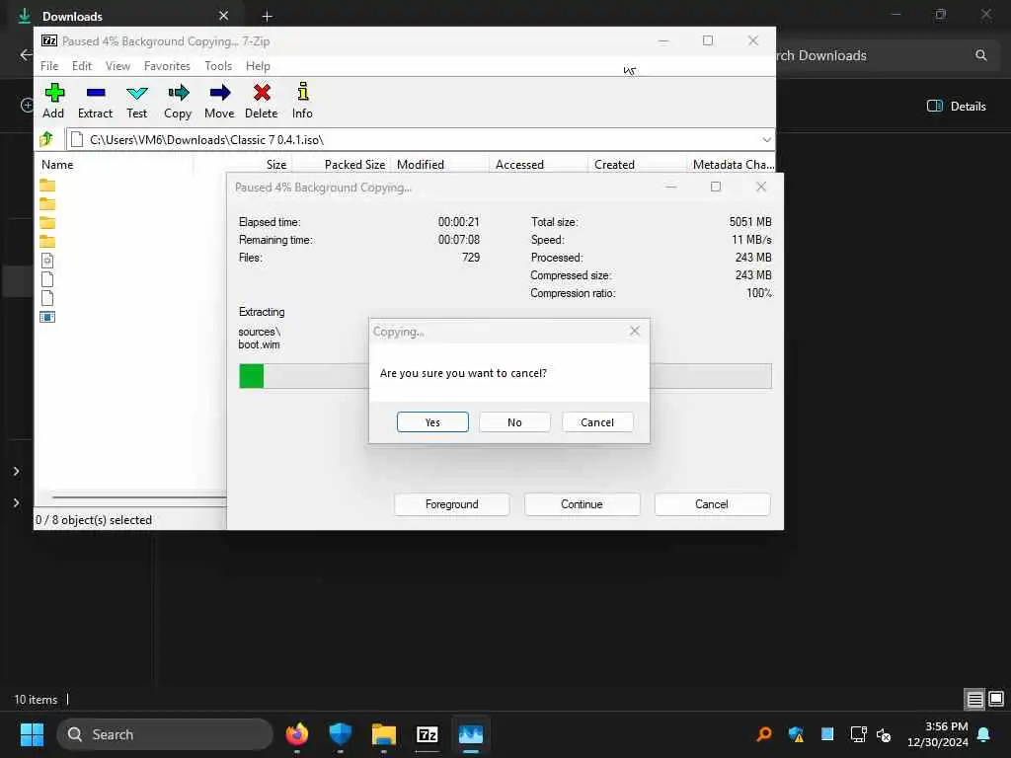Switch Explorer to large thumbnails view icon
Screen dimensions: 1011x758
(995, 699)
